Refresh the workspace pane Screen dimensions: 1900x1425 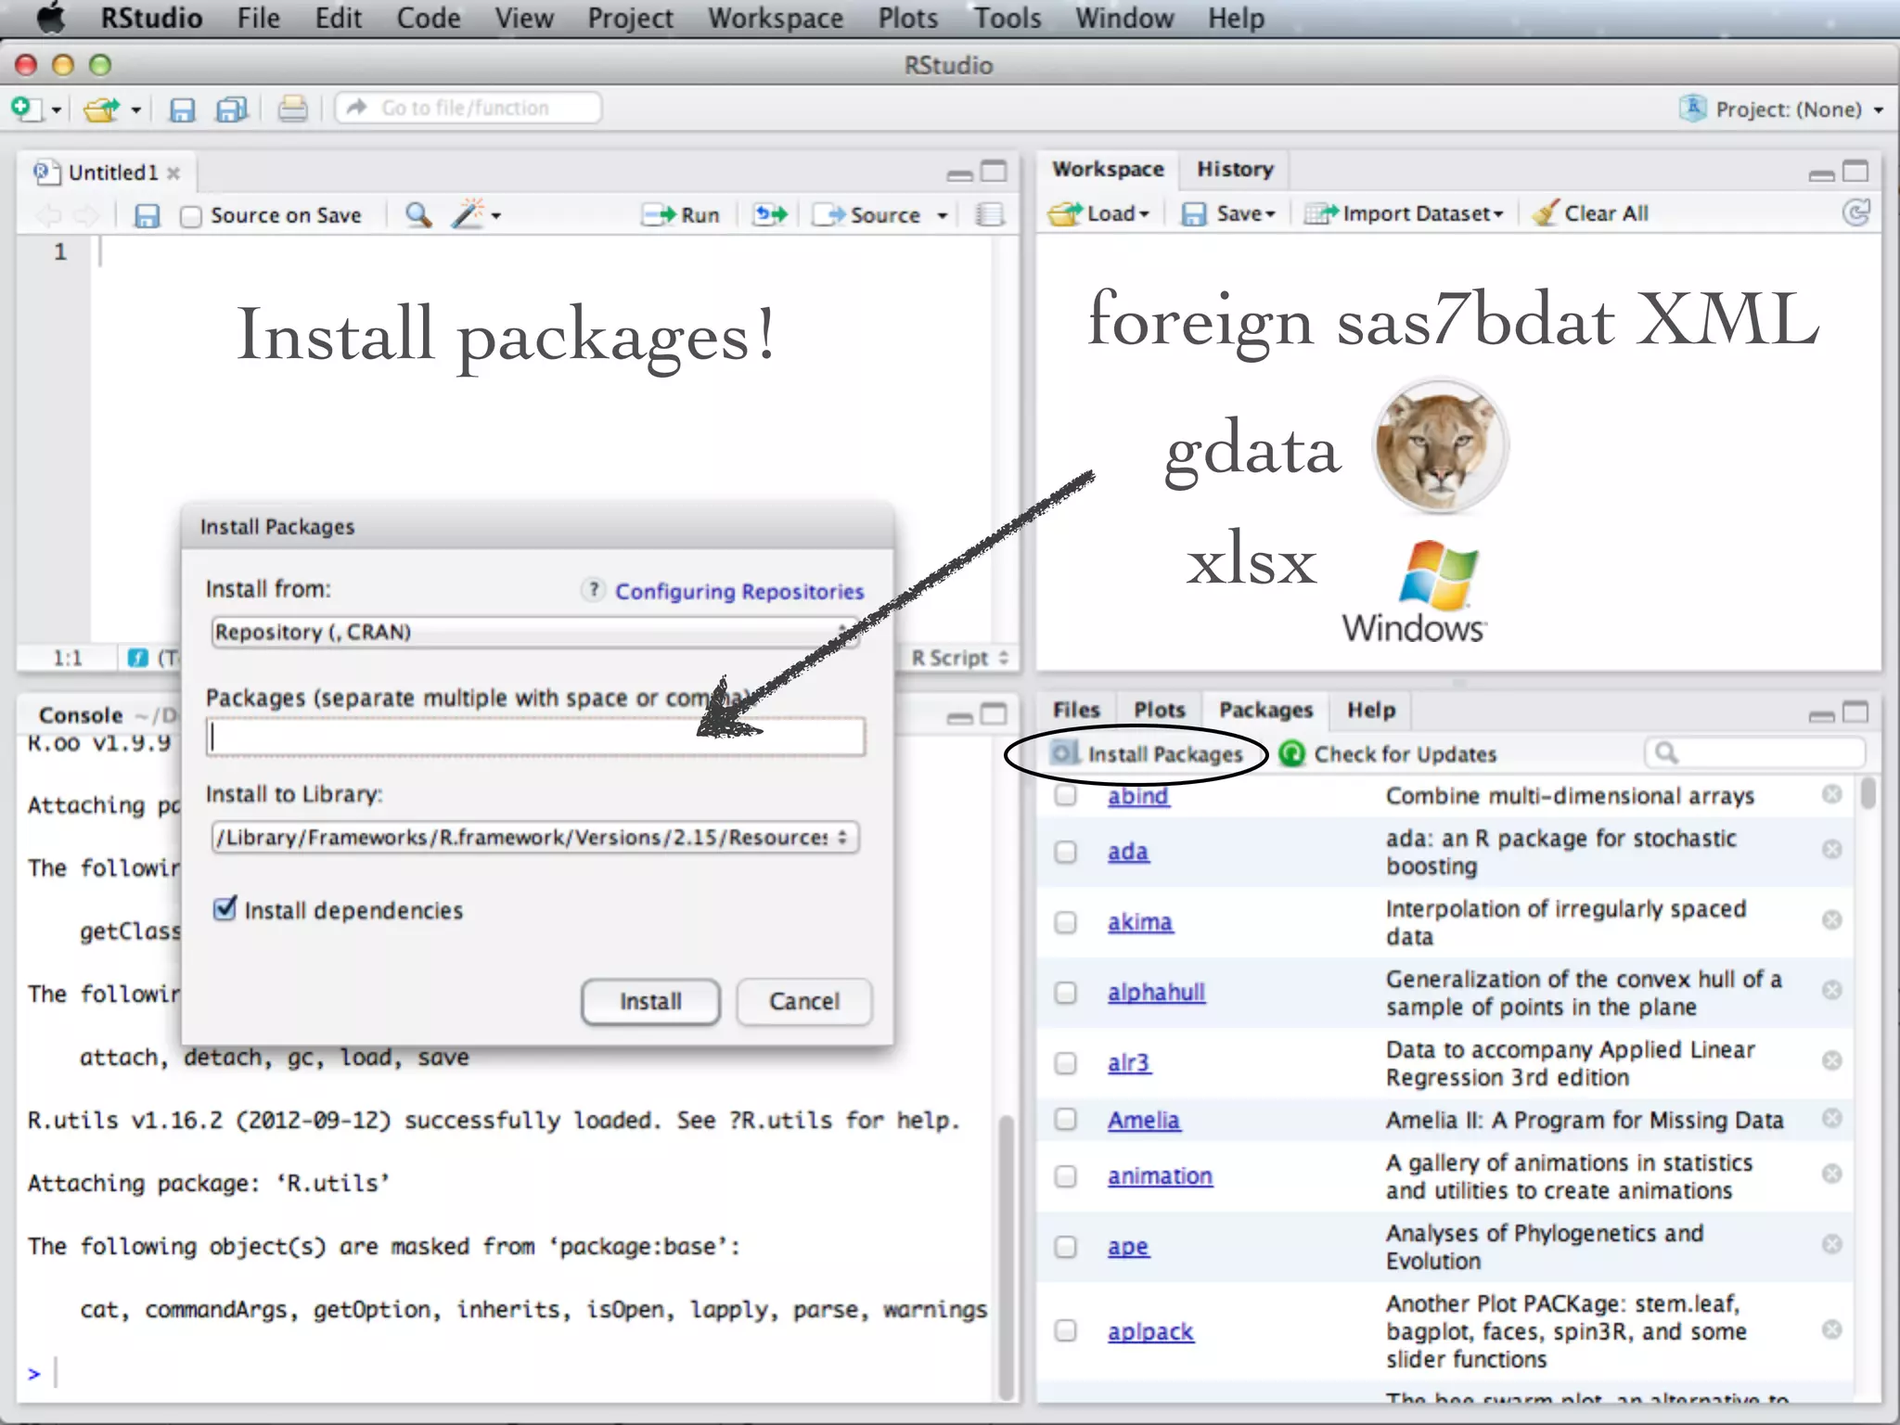point(1855,213)
